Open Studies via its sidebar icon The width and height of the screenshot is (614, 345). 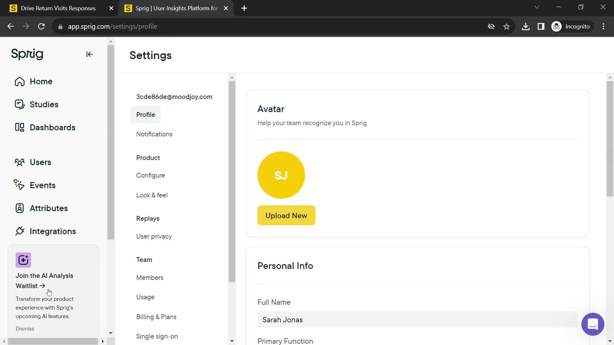(x=20, y=104)
